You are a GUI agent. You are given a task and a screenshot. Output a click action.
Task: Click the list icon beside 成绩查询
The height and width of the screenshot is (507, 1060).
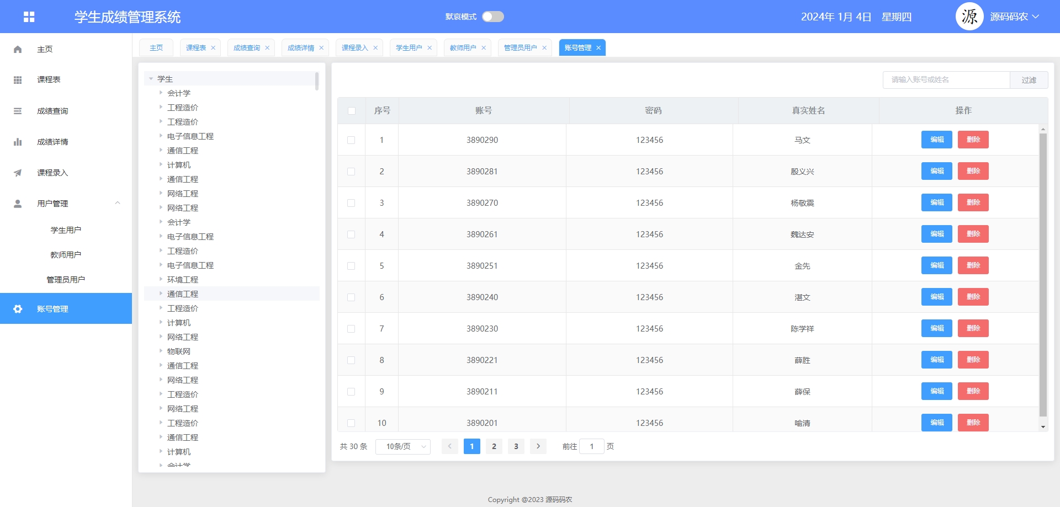pos(18,111)
